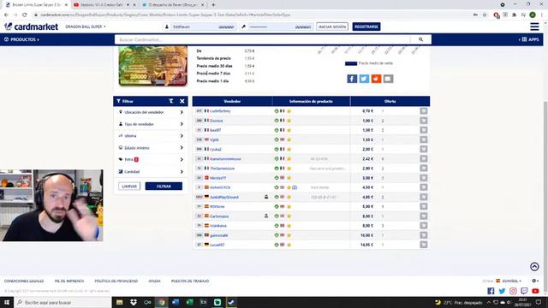Click the search magnifier icon
Screen dimensions: 548x308
[x=420, y=39]
